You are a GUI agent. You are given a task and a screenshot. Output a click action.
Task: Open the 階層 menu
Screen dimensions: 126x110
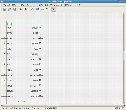[x=46, y=5]
